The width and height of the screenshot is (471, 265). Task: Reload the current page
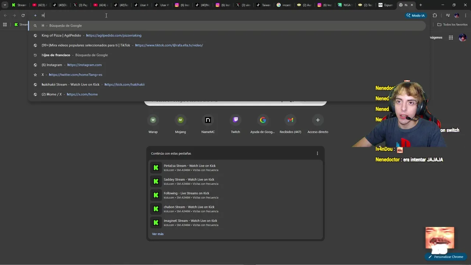click(23, 15)
